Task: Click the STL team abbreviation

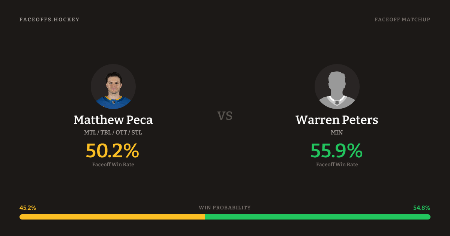Action: pos(137,133)
